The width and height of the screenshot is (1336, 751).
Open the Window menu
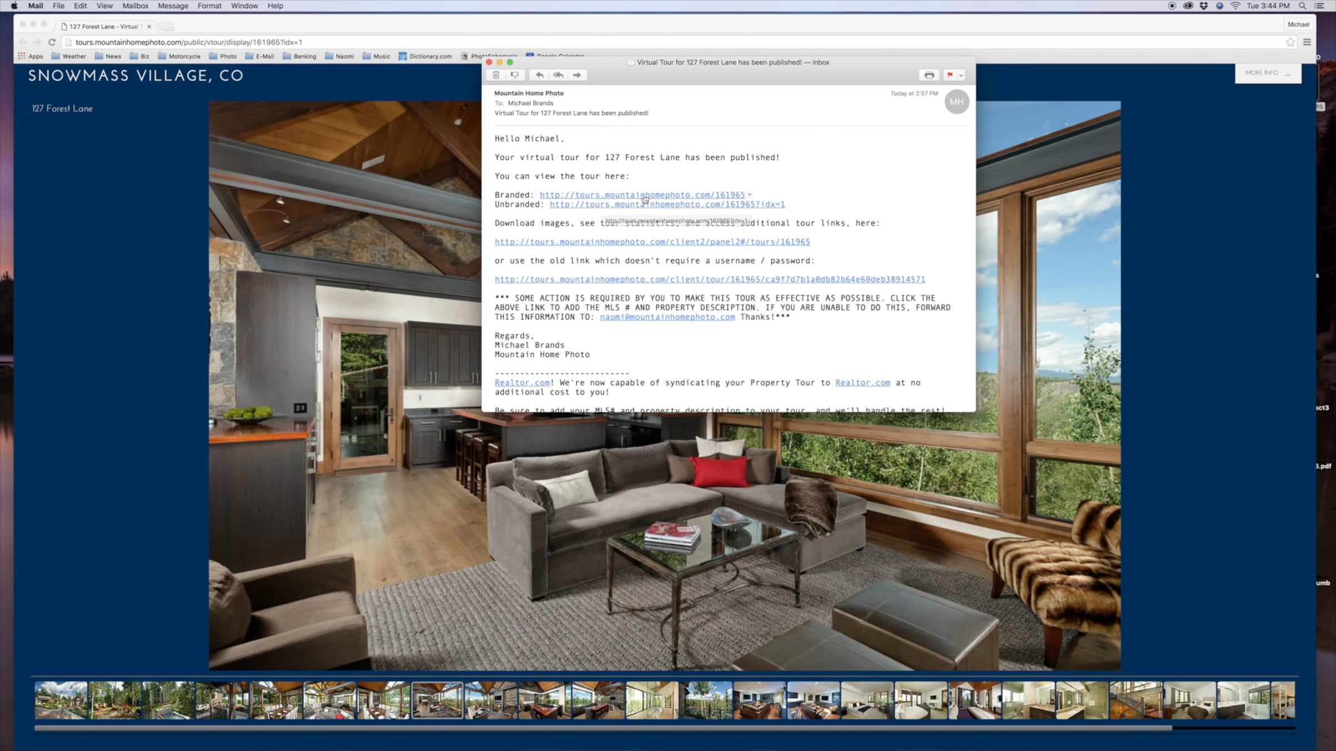pos(244,6)
